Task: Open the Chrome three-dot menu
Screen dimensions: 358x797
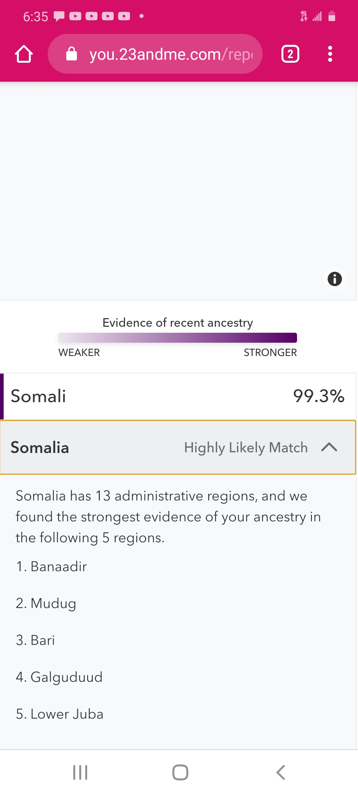Action: (330, 54)
